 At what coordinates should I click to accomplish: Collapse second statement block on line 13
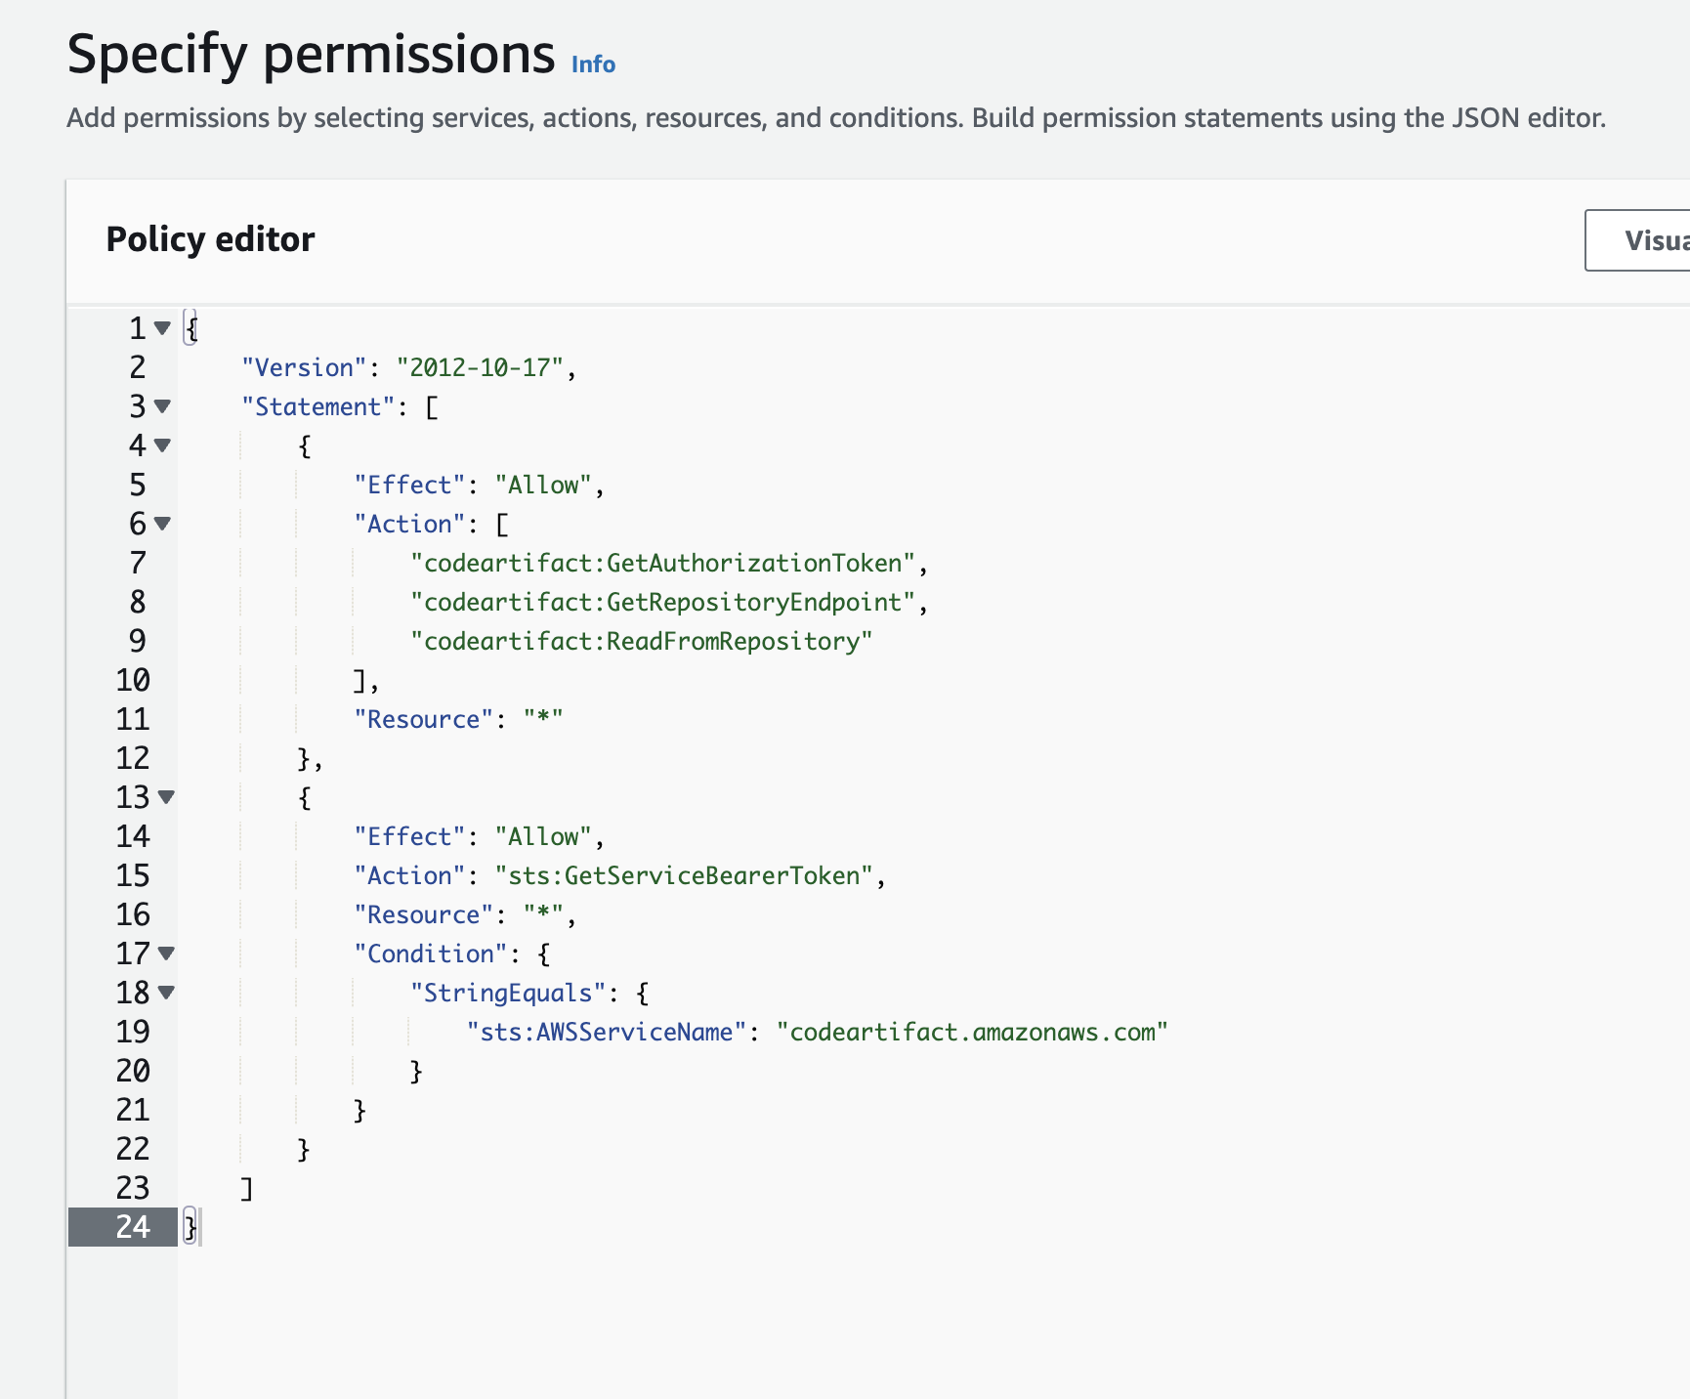click(x=166, y=797)
